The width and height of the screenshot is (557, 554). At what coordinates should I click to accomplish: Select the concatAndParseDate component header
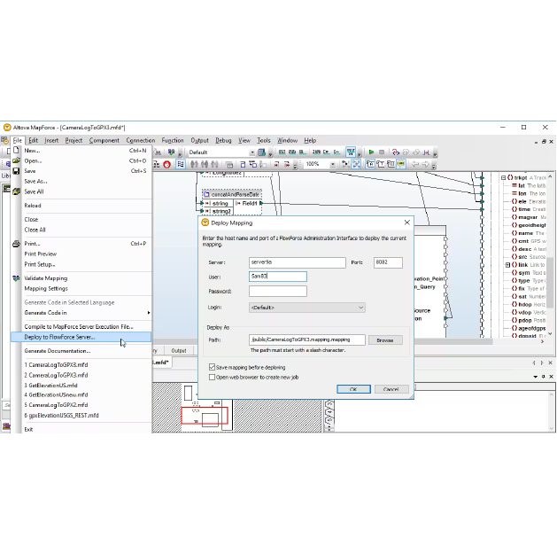(232, 194)
